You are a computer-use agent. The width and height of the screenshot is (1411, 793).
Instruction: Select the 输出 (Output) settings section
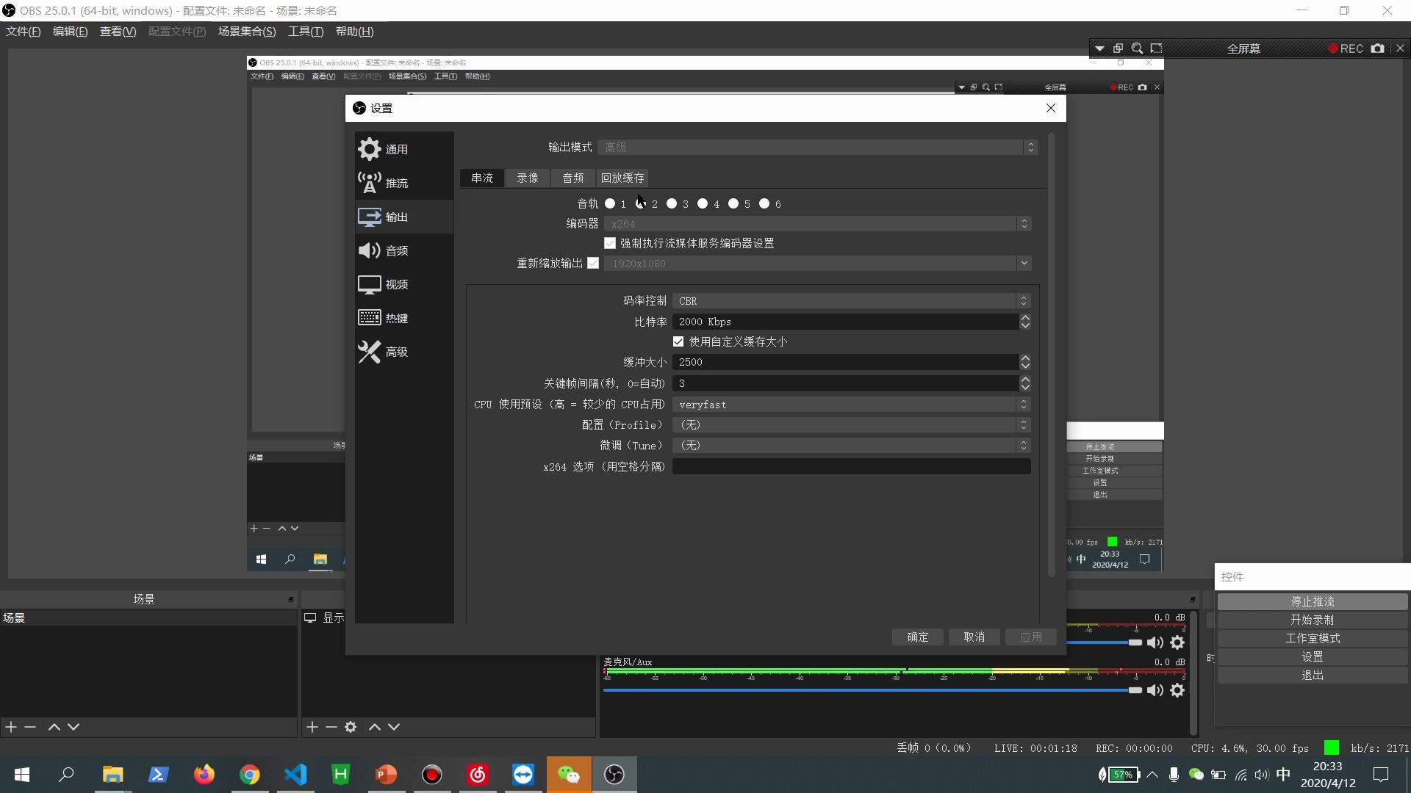tap(403, 217)
